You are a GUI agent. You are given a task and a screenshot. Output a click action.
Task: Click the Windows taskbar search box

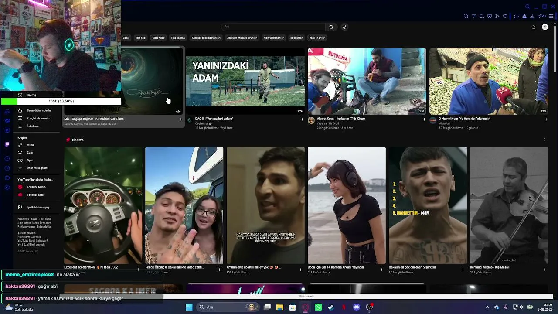tap(228, 307)
